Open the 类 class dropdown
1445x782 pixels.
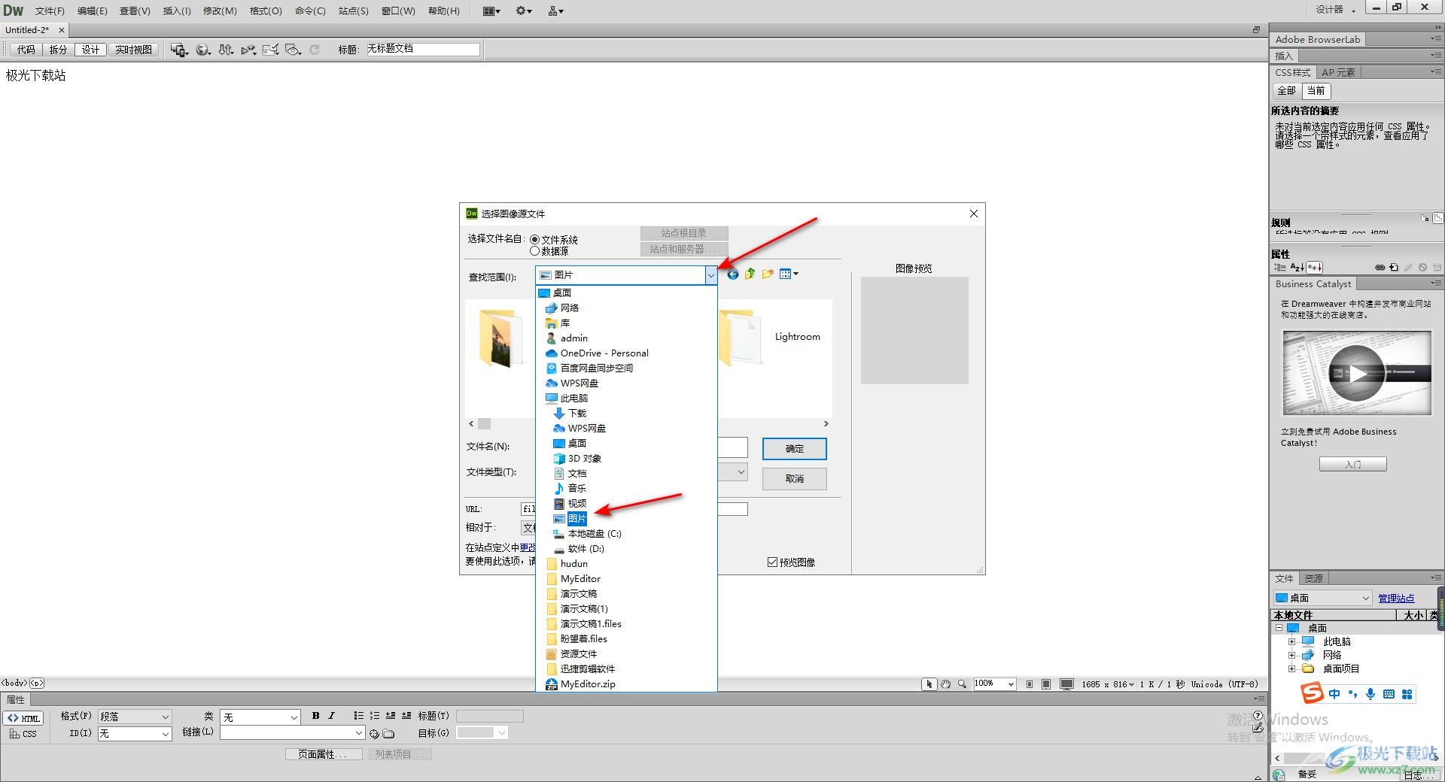[260, 717]
